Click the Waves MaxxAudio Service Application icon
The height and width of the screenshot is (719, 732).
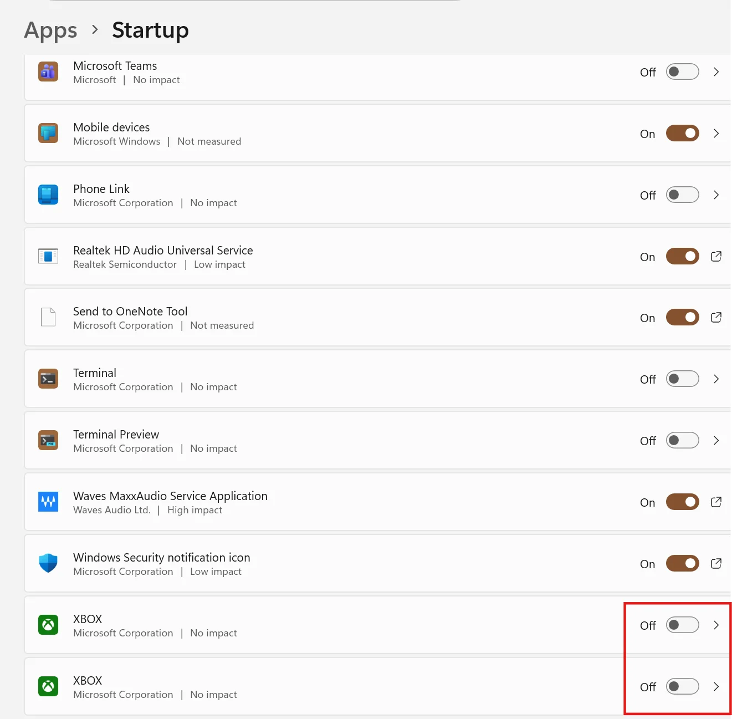click(x=48, y=502)
